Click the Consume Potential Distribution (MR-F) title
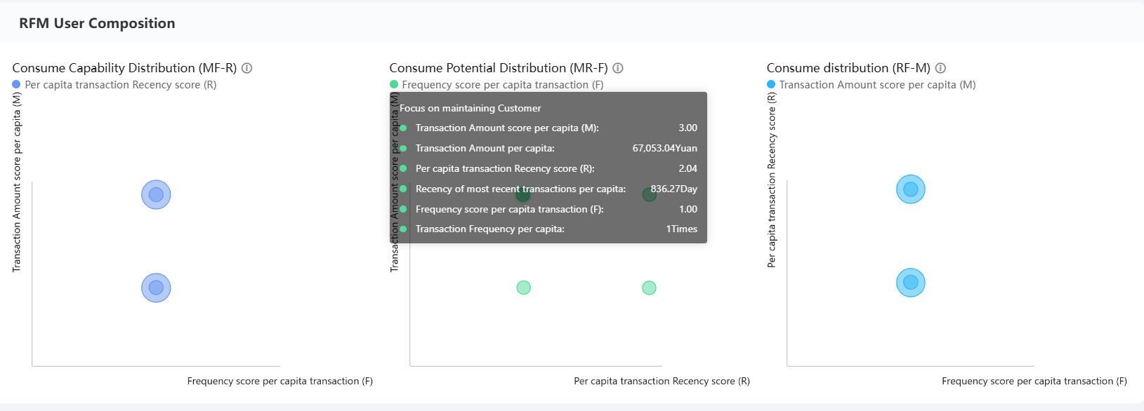 [499, 68]
